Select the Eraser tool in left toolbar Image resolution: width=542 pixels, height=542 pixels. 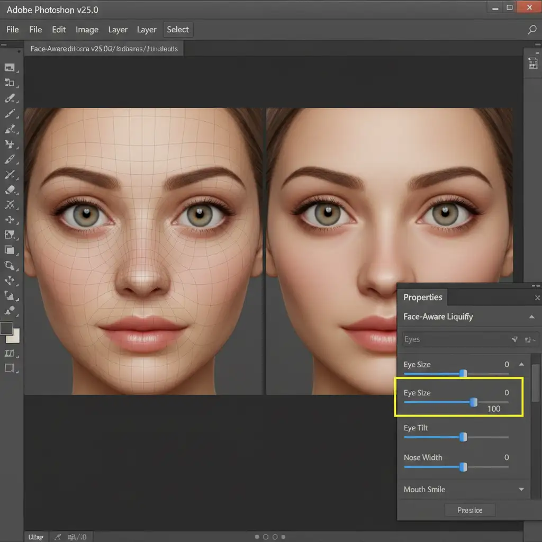[x=11, y=189]
